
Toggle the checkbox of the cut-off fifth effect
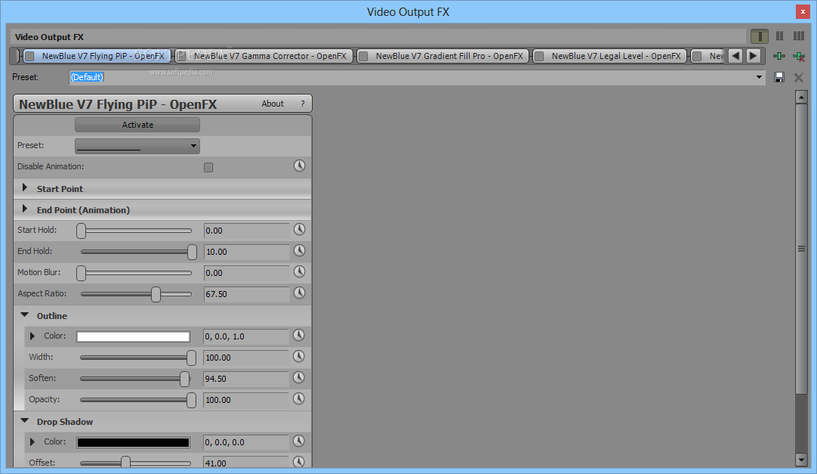pos(697,56)
